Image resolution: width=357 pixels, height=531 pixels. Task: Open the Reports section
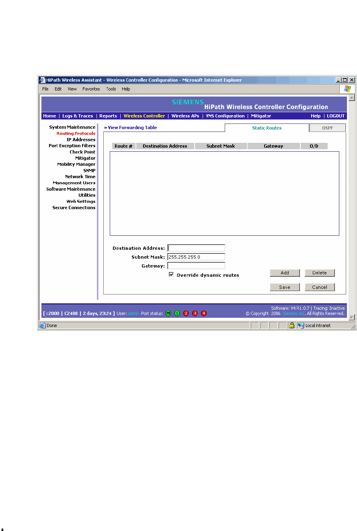108,116
